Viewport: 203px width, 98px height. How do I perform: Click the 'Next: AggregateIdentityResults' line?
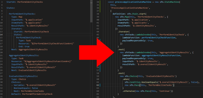coord(29,50)
